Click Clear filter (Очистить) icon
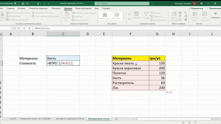 pyautogui.click(x=151, y=13)
